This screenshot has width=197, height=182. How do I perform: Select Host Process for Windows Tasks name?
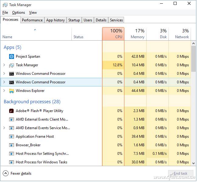(41, 162)
